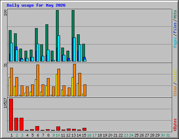The image size is (179, 139).
Task: Select day label 29 on the x-axis
Action: point(157,135)
